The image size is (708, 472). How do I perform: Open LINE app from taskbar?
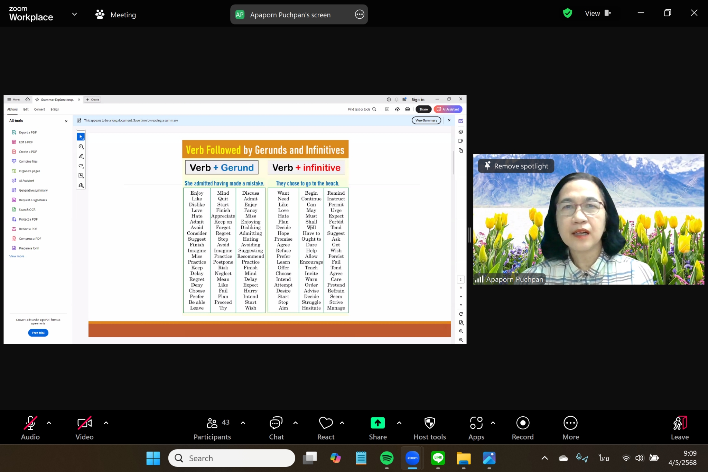tap(438, 458)
